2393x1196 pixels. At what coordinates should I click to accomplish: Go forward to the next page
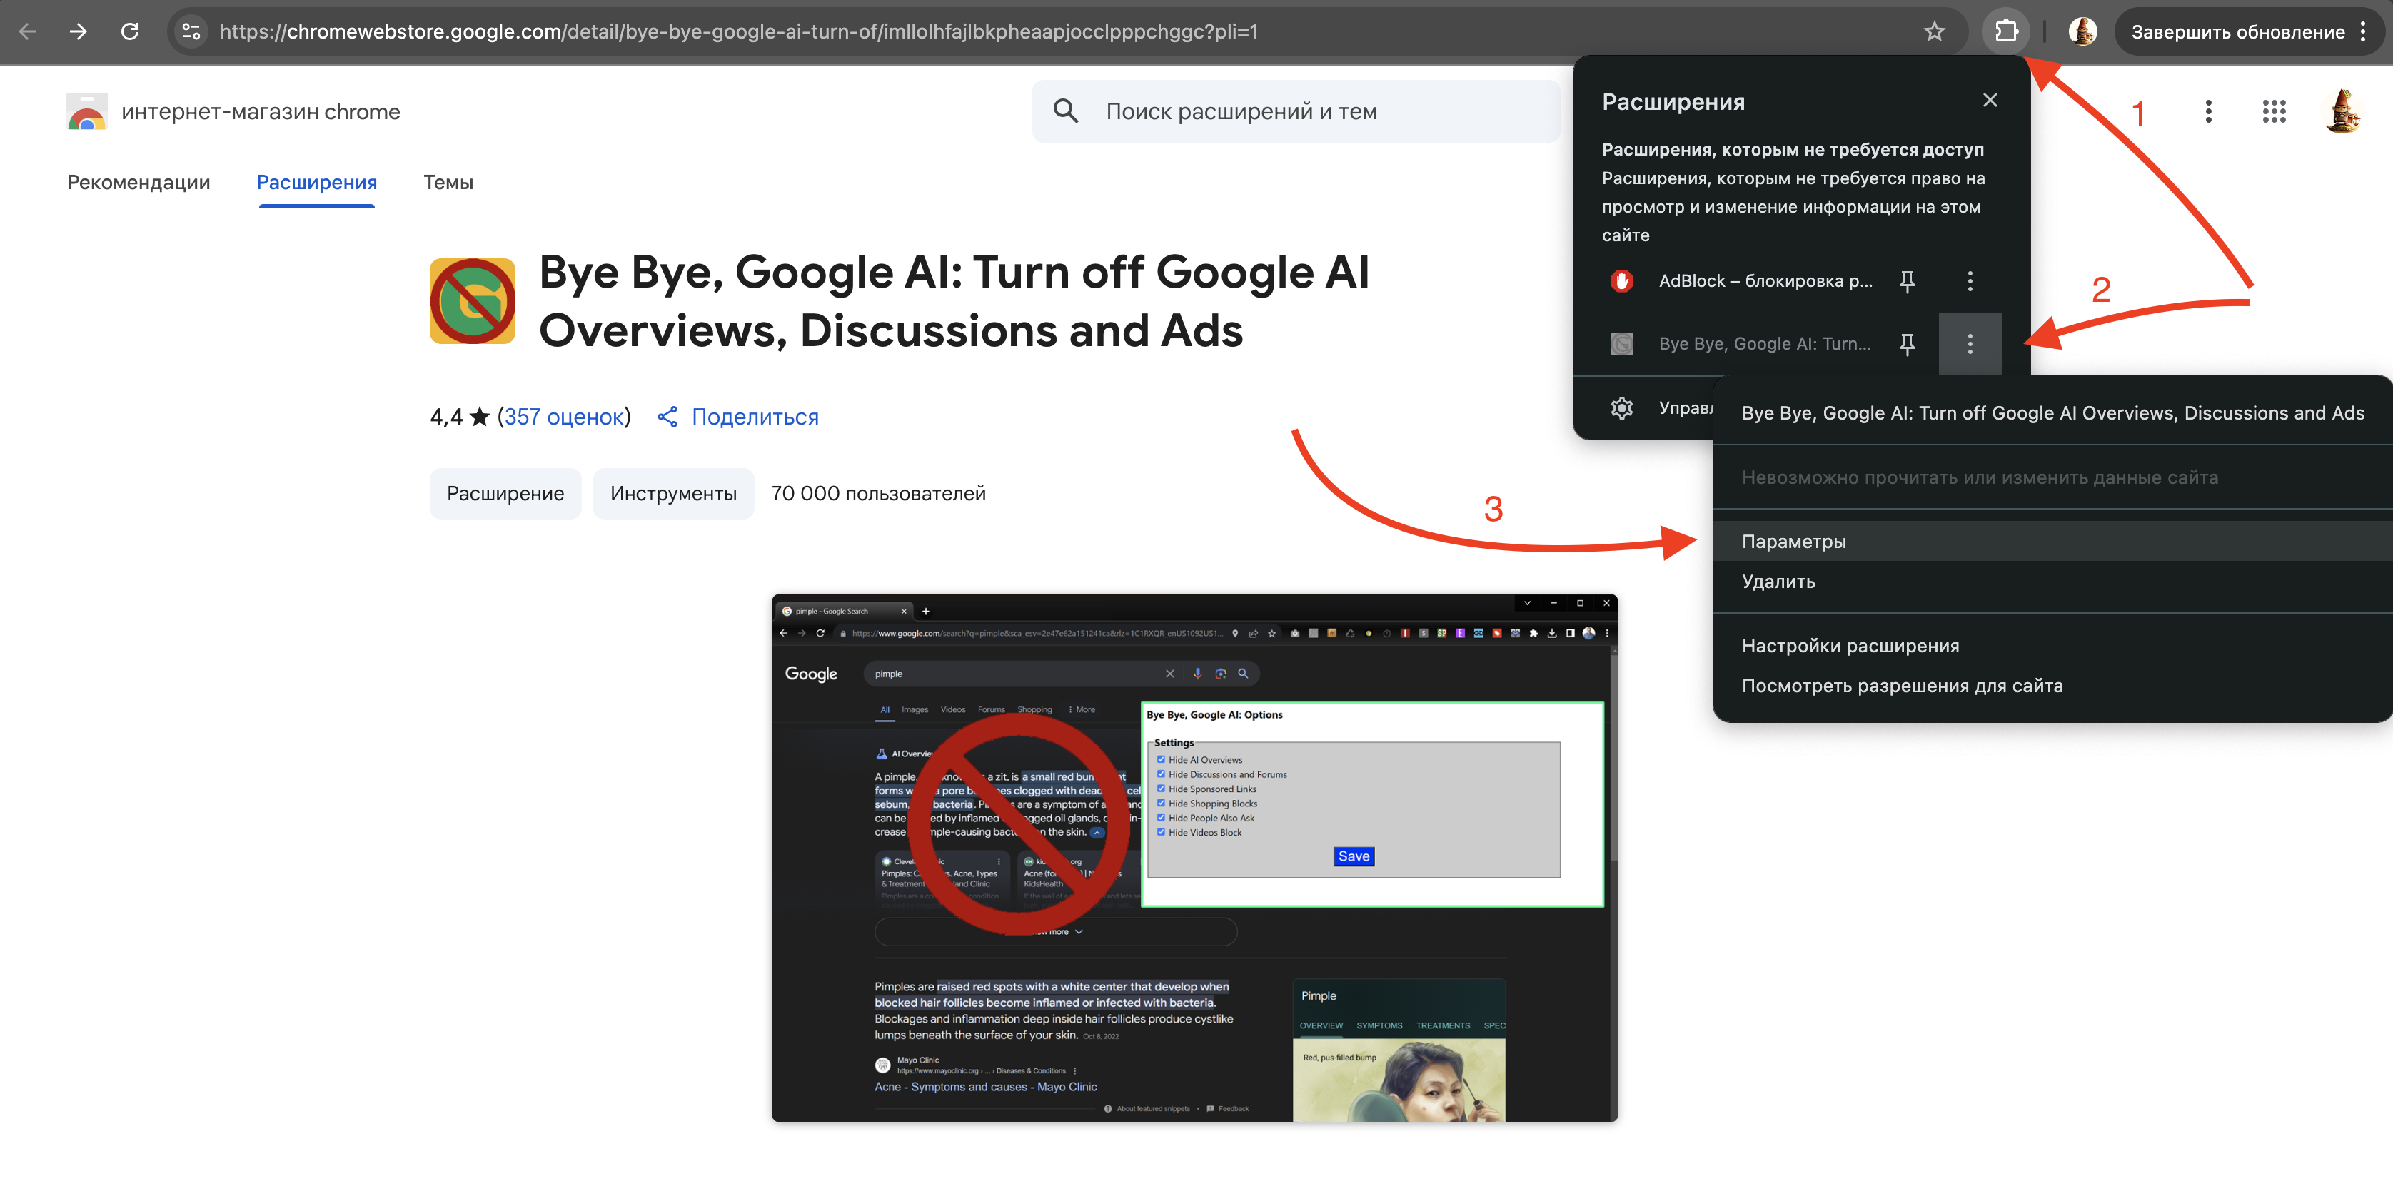pos(78,31)
